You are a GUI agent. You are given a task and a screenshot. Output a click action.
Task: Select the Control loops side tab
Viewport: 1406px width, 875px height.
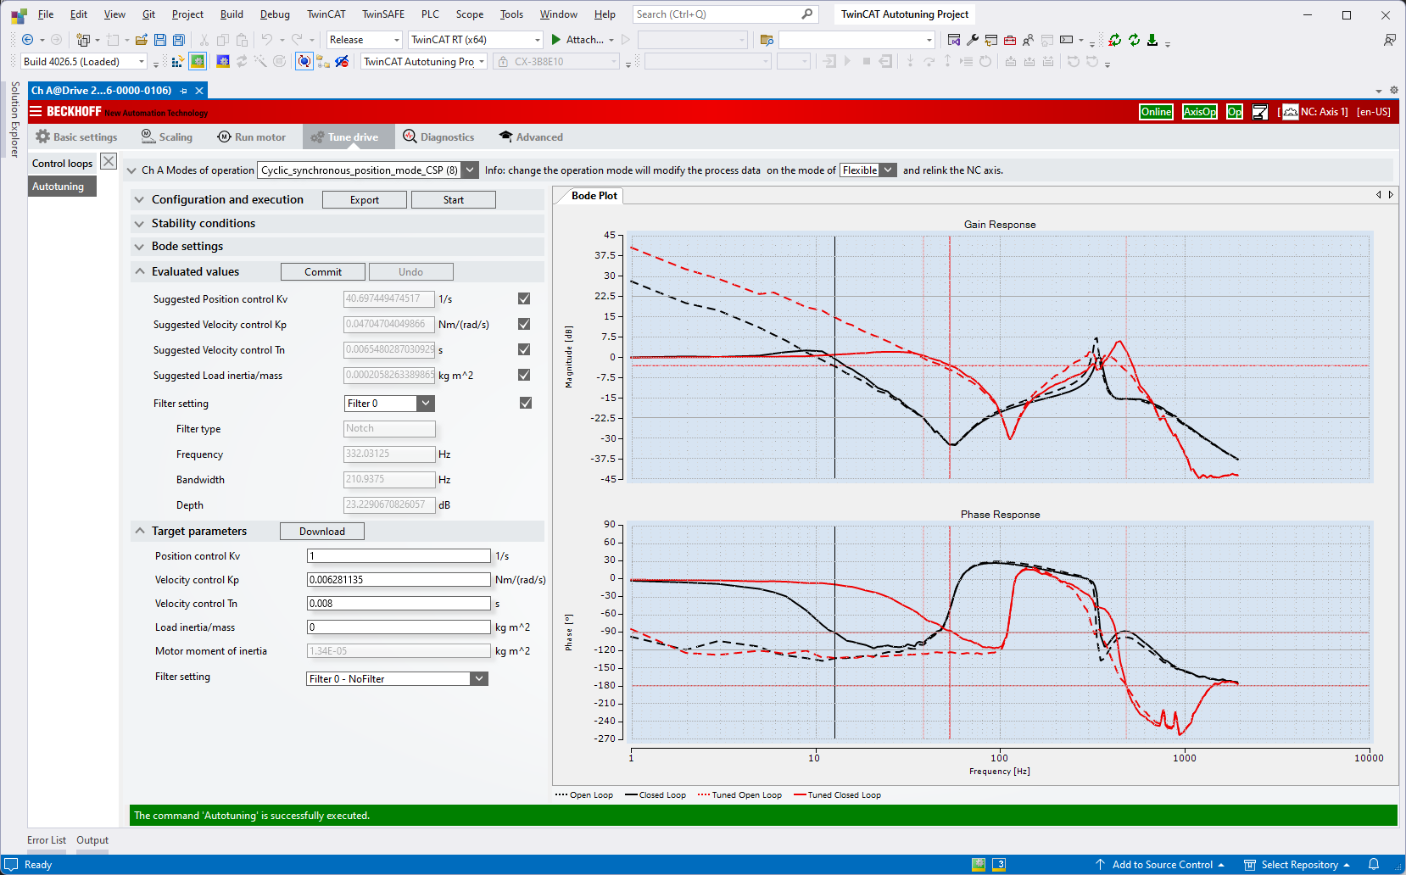63,164
